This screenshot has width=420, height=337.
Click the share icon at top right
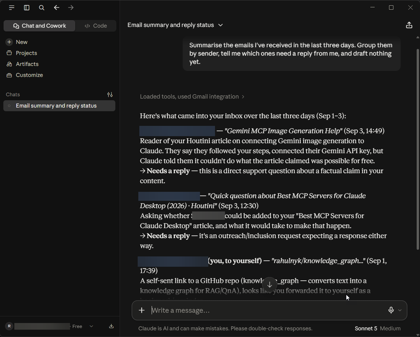409,25
